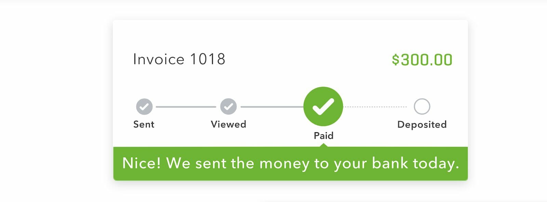This screenshot has height=202, width=547.
Task: Click the Paid step label
Action: point(323,136)
